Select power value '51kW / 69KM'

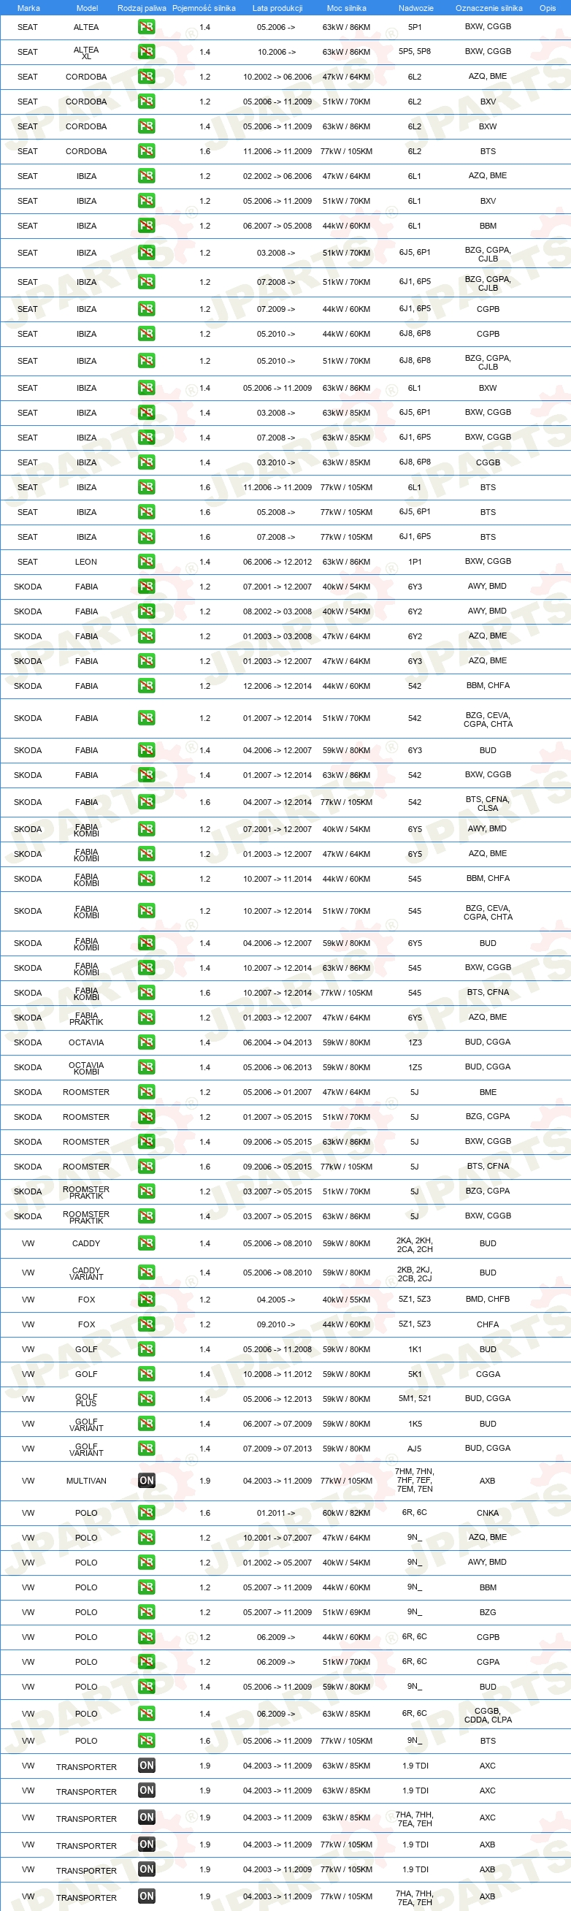point(346,1613)
